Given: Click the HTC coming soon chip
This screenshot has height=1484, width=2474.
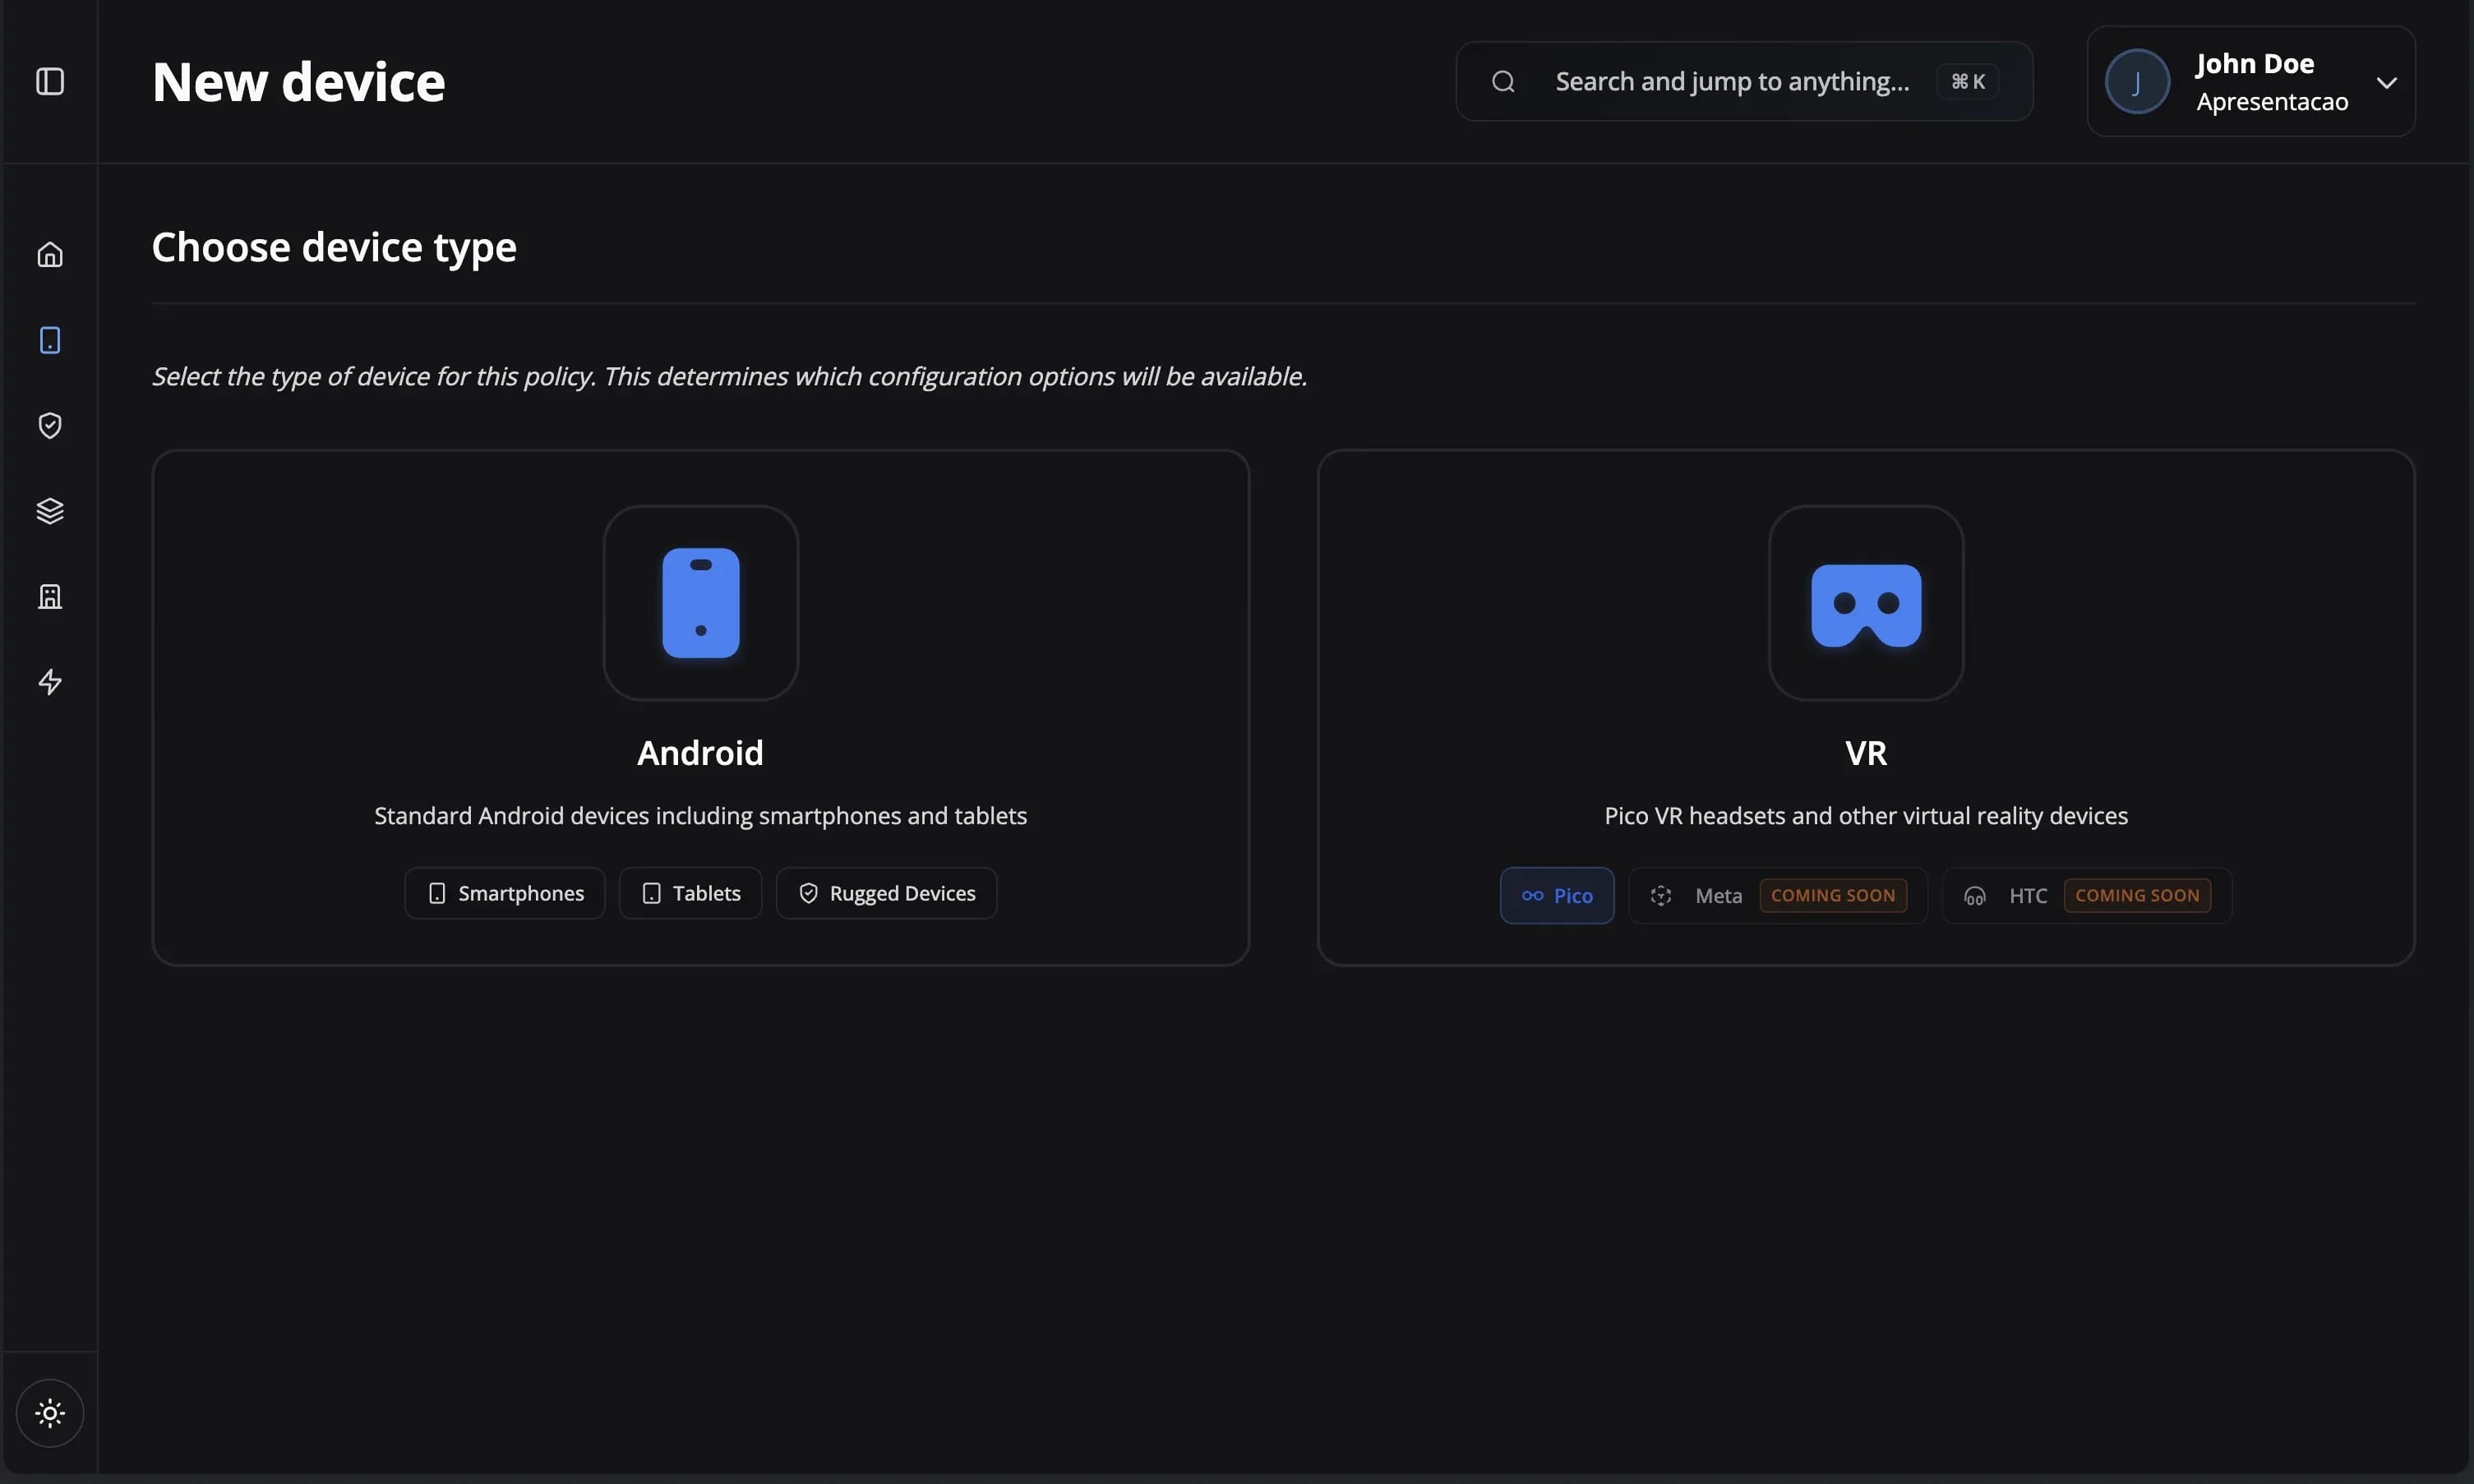Looking at the screenshot, I should [x=2086, y=896].
